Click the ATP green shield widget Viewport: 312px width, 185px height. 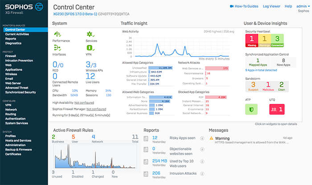251,109
